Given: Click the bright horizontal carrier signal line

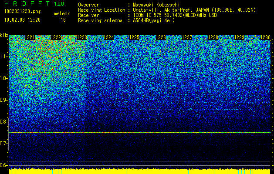Looking at the screenshot, I should click(x=139, y=133).
